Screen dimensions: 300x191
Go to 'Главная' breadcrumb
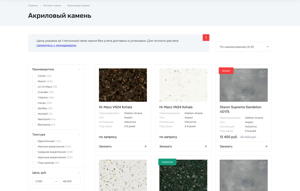pos(33,5)
